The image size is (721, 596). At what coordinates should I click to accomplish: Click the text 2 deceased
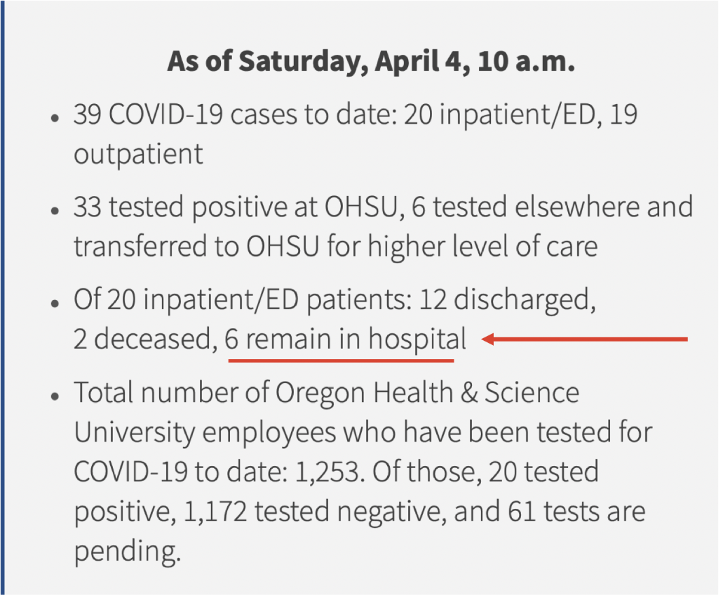click(x=146, y=340)
